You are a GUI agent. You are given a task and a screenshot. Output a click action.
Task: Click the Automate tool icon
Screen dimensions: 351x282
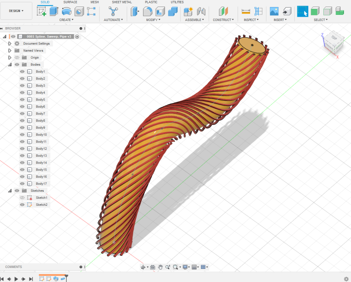pyautogui.click(x=113, y=11)
